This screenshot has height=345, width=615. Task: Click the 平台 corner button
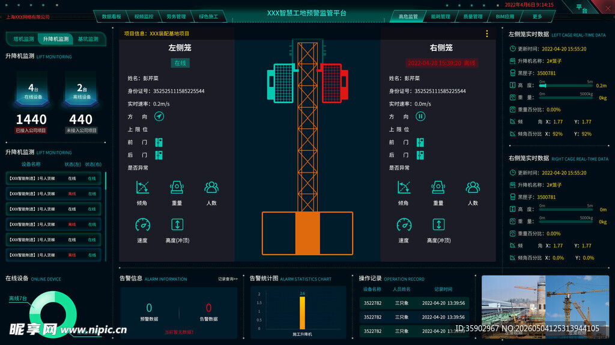point(581,8)
